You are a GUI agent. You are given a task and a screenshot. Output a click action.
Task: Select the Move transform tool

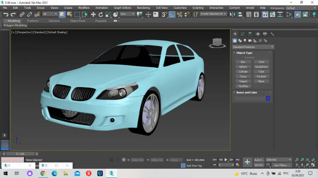(93, 15)
